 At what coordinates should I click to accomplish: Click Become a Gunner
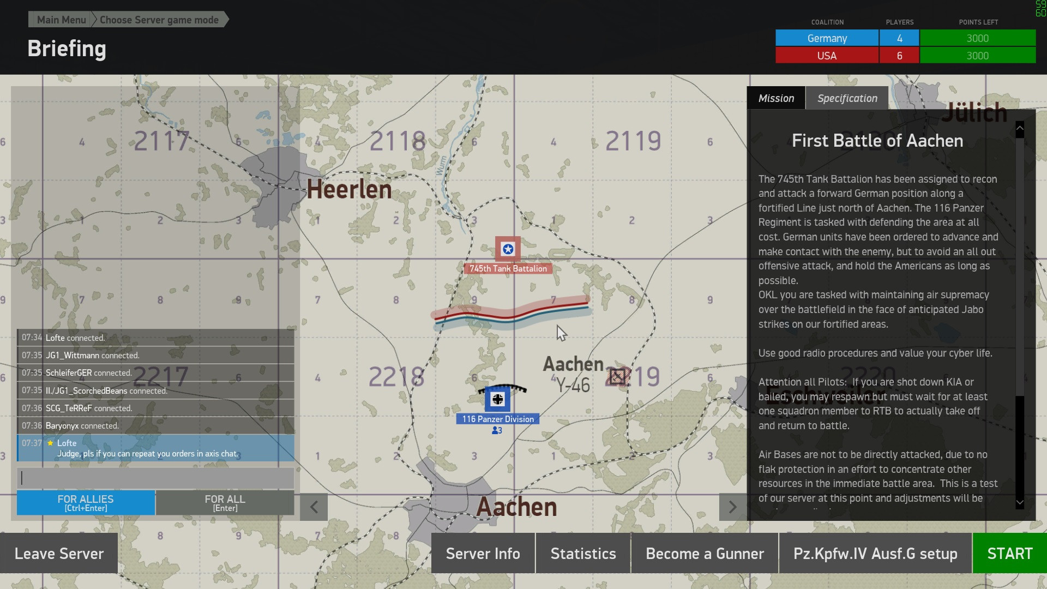[705, 554]
